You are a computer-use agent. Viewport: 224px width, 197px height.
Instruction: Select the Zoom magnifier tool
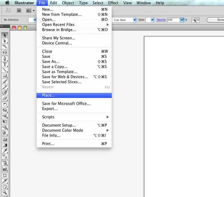(x=5, y=192)
